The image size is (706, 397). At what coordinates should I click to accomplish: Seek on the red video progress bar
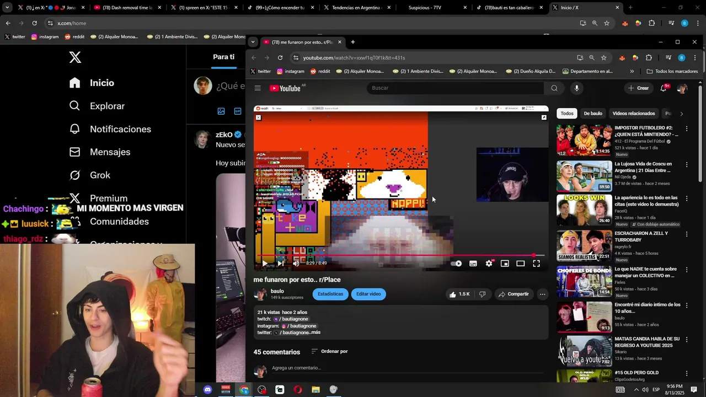[401, 255]
